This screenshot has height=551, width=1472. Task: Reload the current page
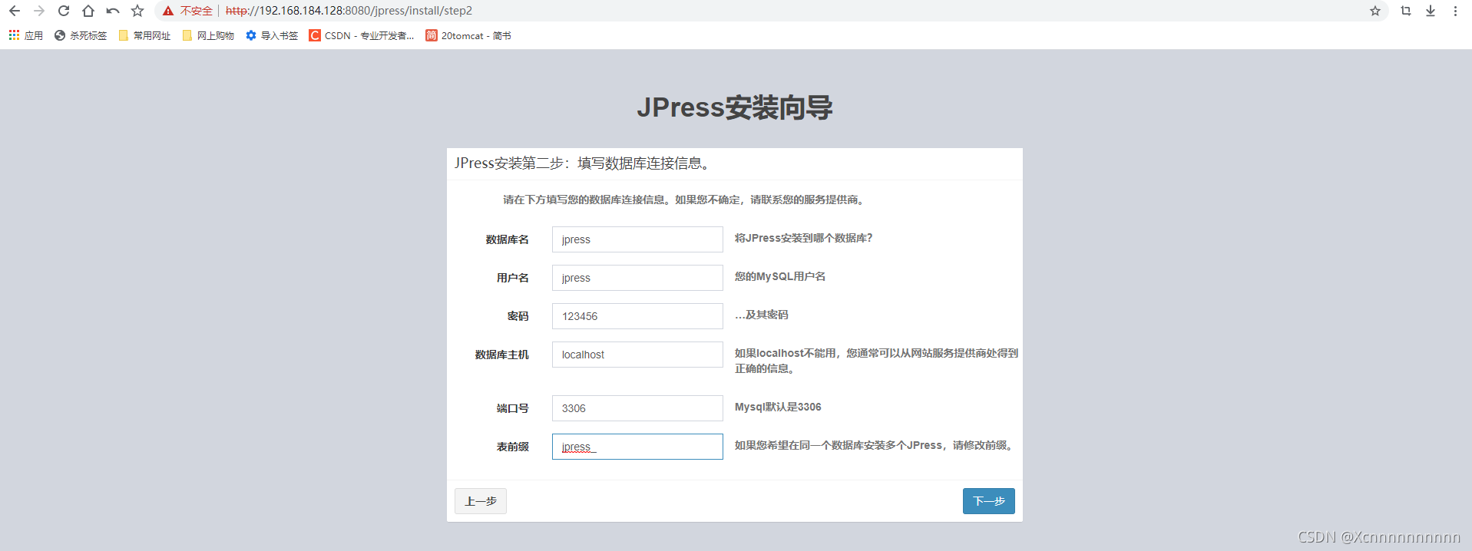64,11
